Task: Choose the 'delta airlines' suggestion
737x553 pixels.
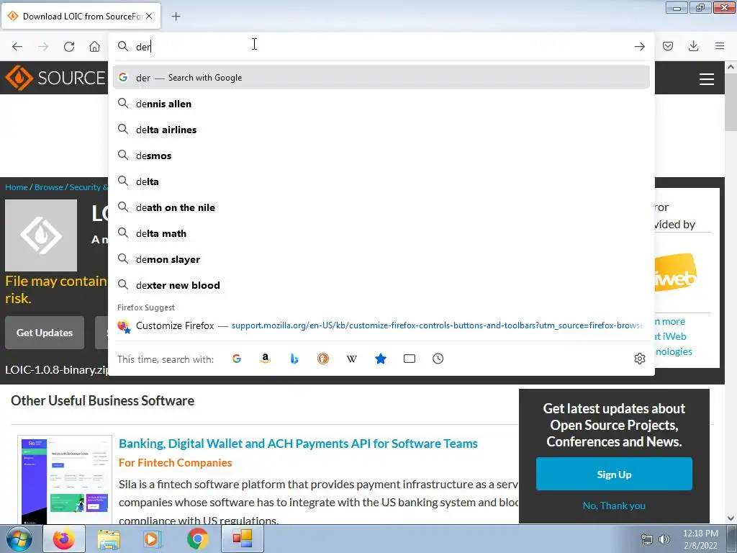Action: (381, 130)
